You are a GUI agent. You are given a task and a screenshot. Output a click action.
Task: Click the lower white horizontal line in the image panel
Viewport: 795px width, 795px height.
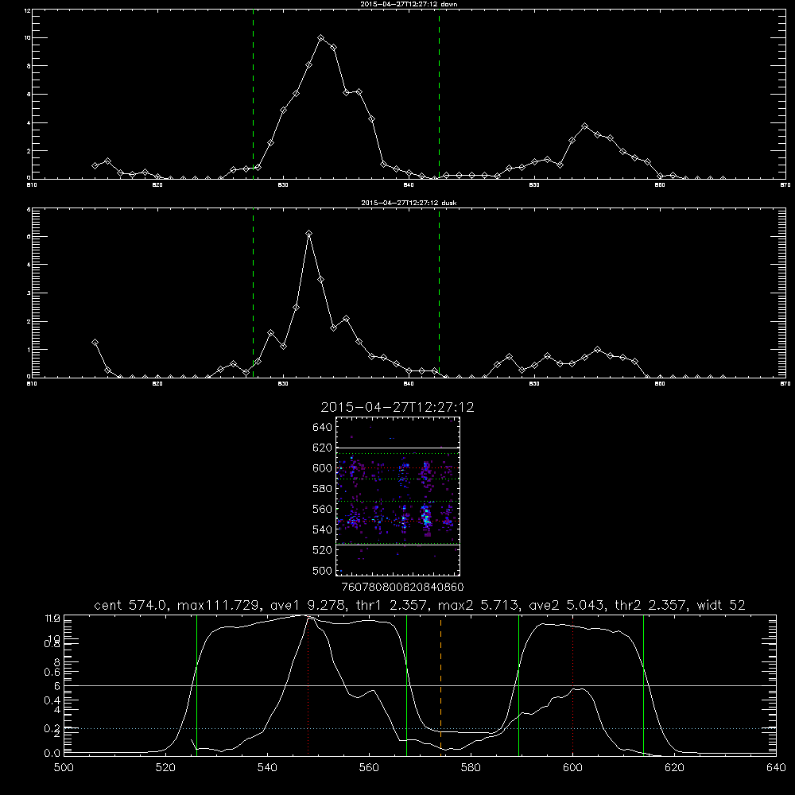(397, 545)
